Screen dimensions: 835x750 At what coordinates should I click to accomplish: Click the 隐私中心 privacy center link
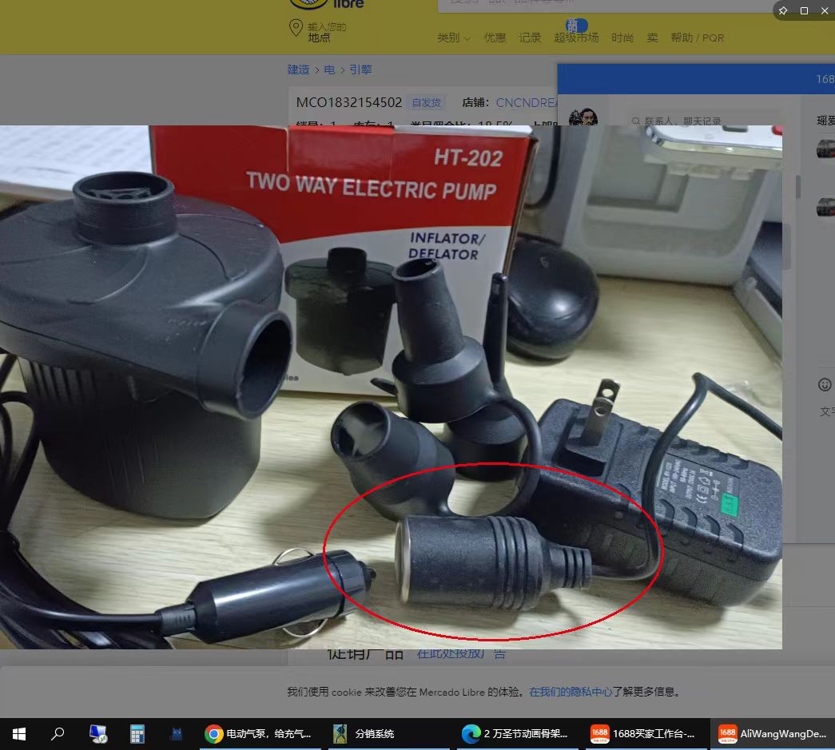click(x=571, y=692)
